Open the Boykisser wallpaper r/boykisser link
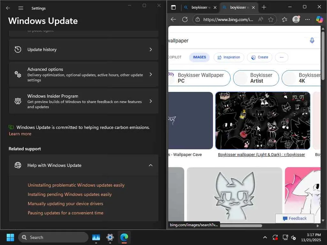 261,155
